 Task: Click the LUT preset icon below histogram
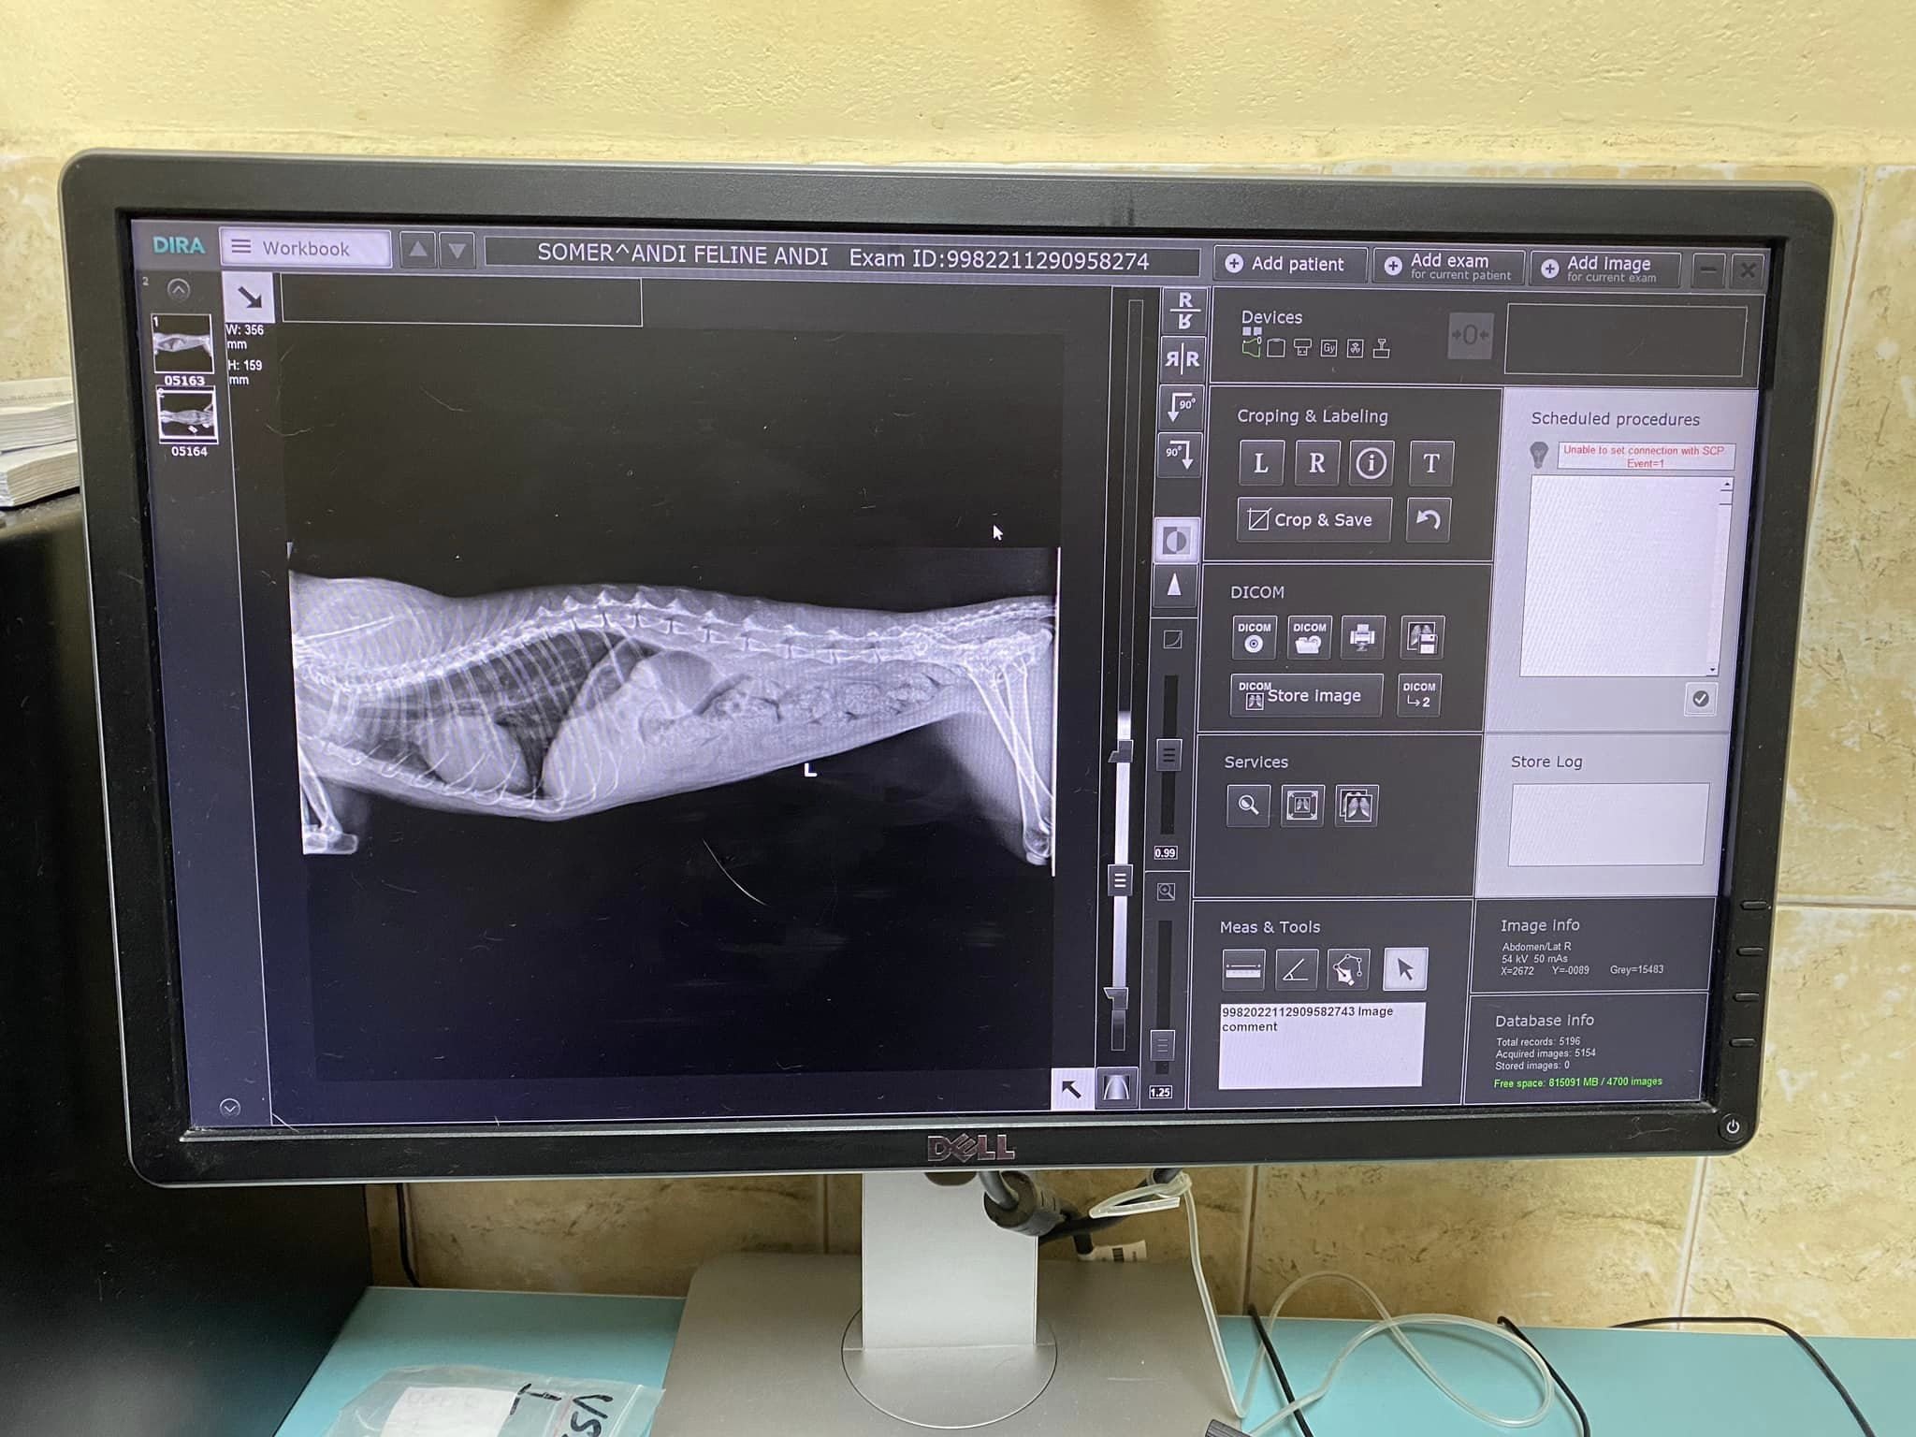click(1117, 1089)
